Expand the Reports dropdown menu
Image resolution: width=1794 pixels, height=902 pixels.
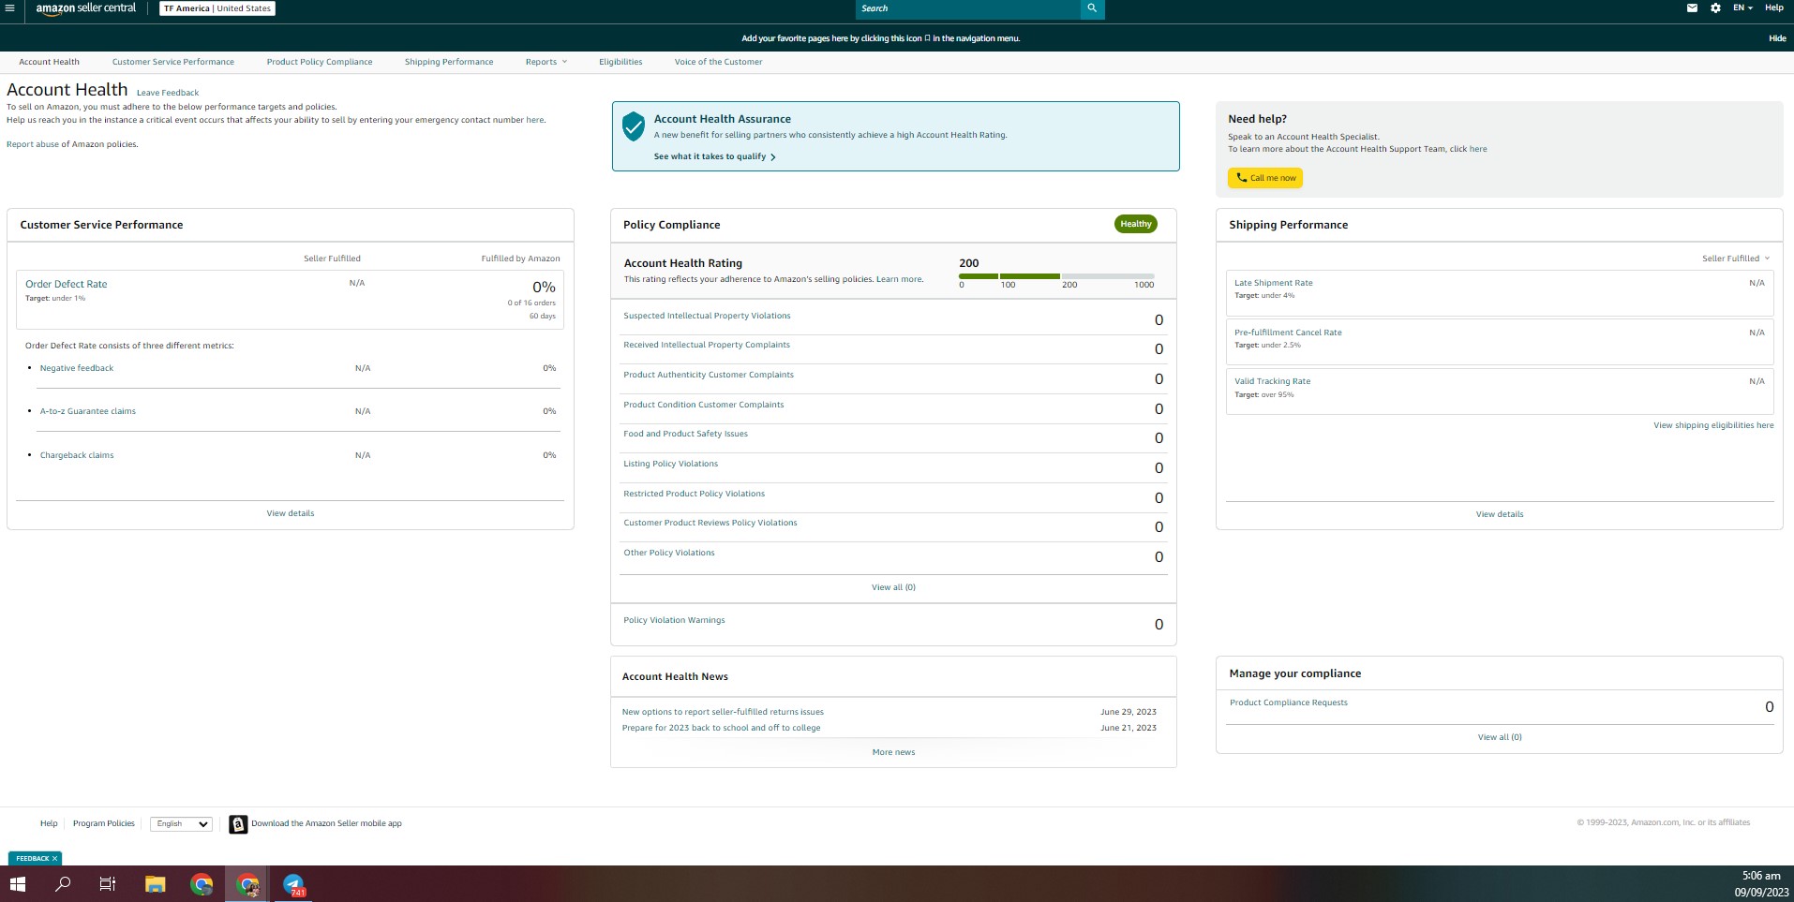coord(546,62)
